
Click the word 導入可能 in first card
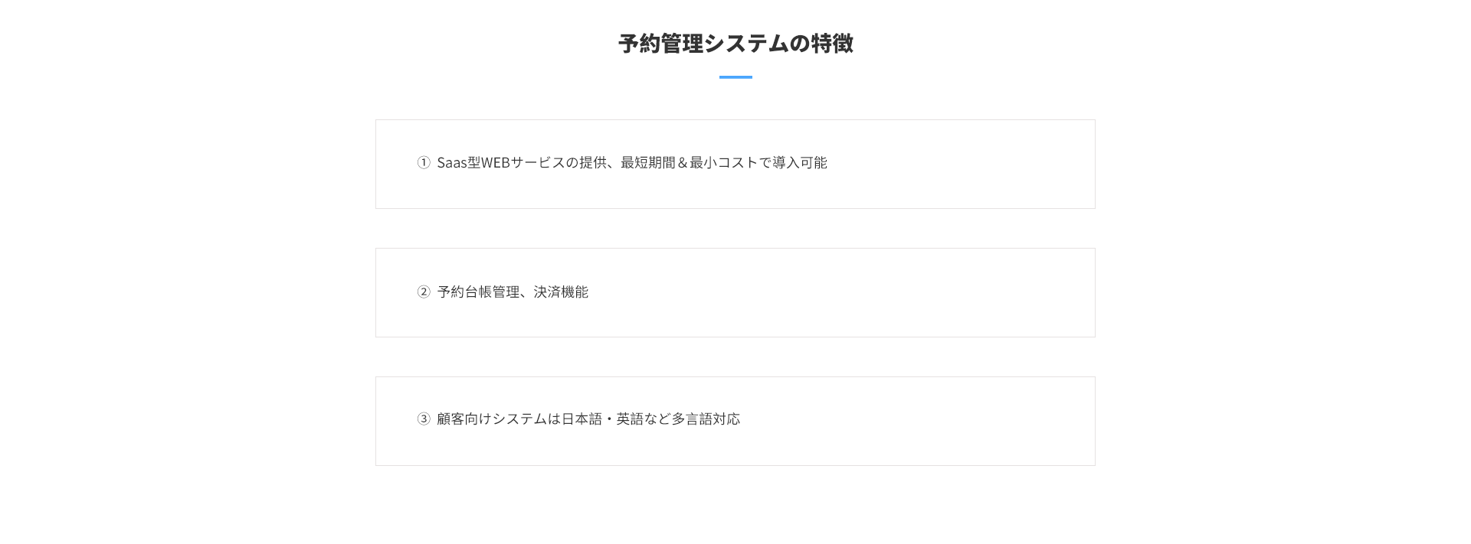(x=800, y=162)
